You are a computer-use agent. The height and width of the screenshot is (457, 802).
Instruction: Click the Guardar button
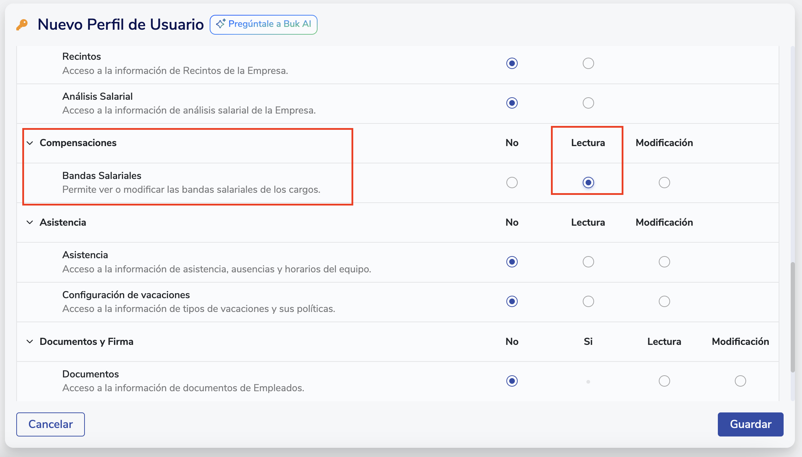tap(750, 424)
